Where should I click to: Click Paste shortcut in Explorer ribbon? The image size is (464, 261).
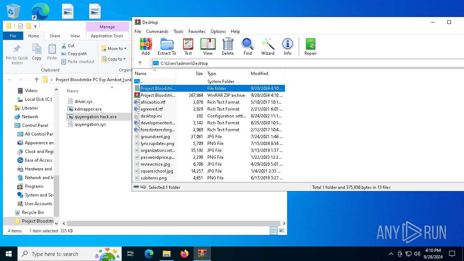click(x=78, y=62)
